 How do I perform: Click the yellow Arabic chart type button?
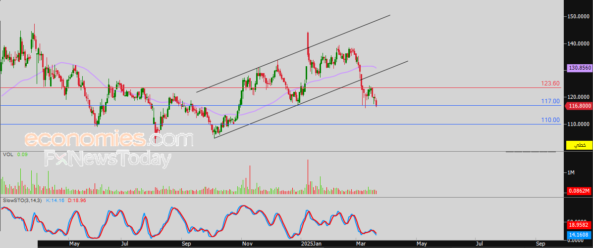(579, 145)
